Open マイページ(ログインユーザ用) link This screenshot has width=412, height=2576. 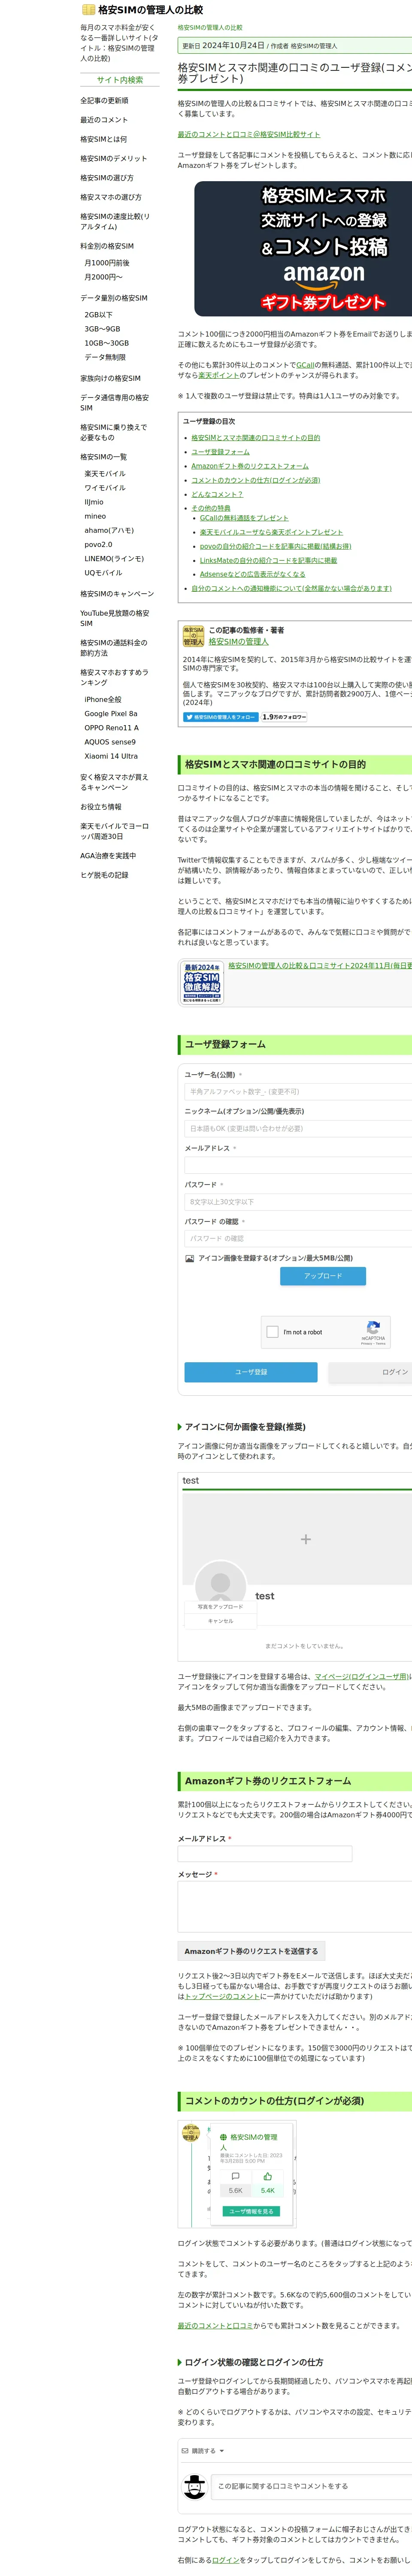click(x=362, y=1677)
